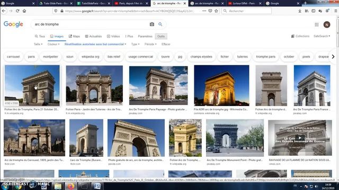Open the file explorer taskbar icon

(x=58, y=186)
